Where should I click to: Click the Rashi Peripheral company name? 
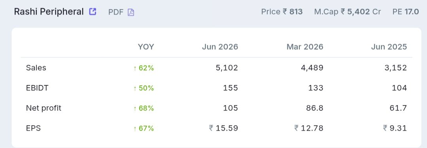click(49, 12)
